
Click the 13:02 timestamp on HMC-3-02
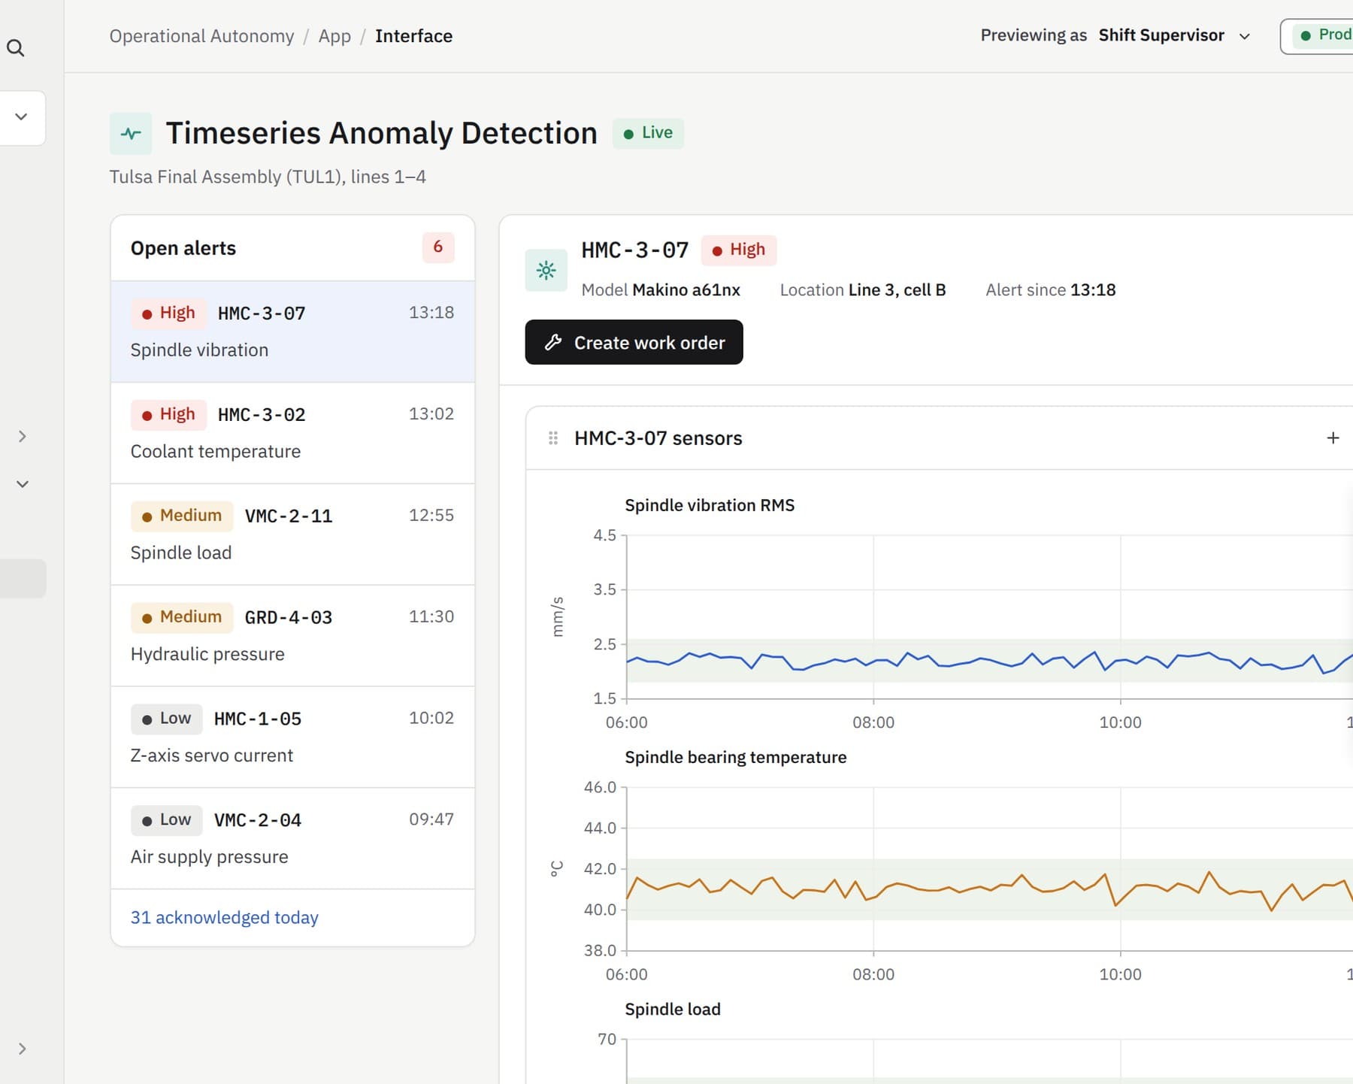[x=431, y=413]
